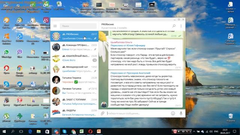Screen dimensions: 240x135
Task: Click the Telegram desktop icon
Action: (19, 85)
